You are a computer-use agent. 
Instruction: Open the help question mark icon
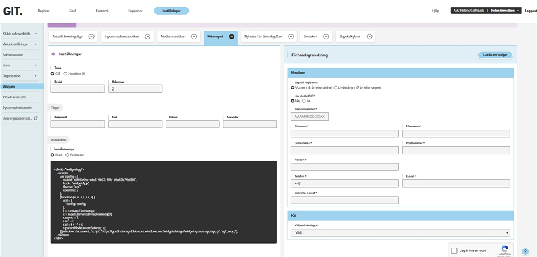coord(525,251)
